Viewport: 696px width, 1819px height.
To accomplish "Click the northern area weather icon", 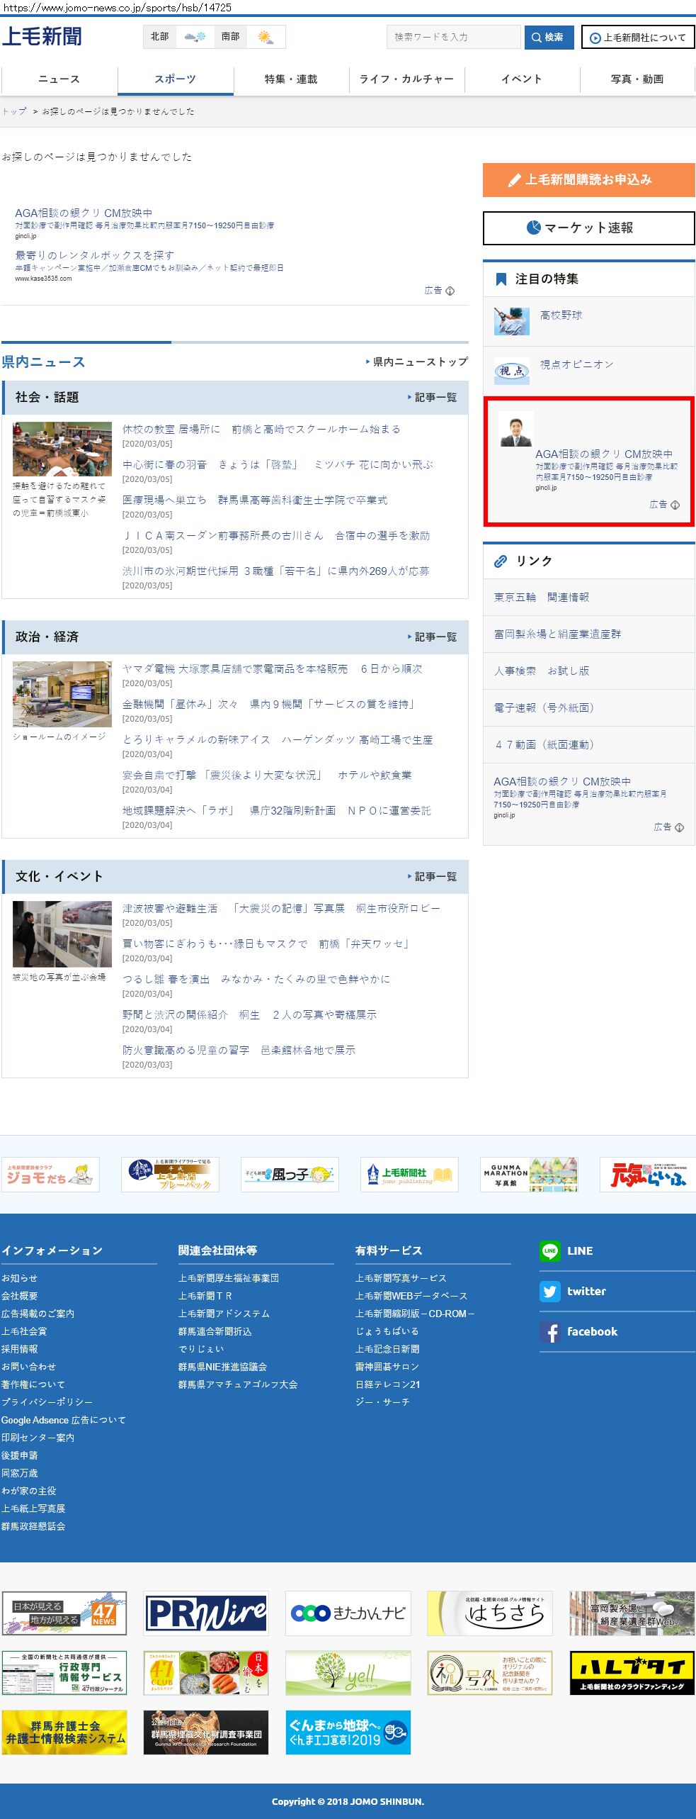I will tap(195, 37).
